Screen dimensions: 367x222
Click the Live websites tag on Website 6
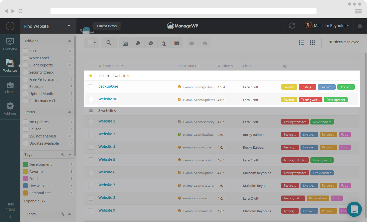[x=322, y=173]
